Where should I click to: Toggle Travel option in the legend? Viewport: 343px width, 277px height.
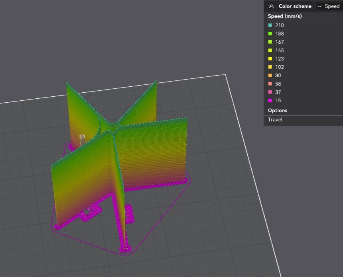pyautogui.click(x=275, y=120)
